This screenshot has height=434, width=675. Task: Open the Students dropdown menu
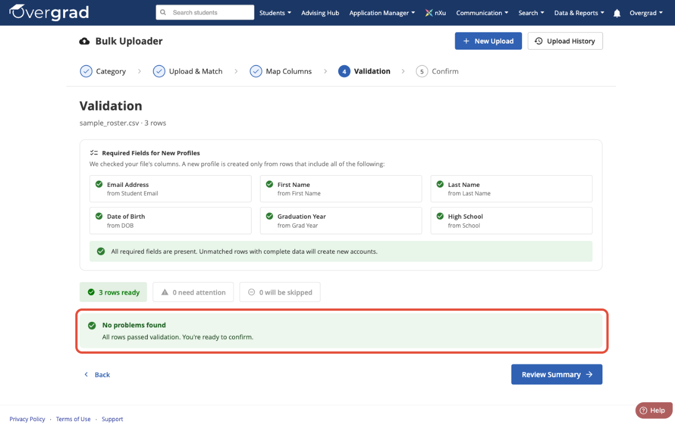point(275,13)
